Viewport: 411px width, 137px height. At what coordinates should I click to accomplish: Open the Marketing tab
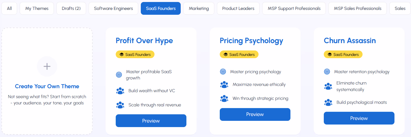point(199,9)
